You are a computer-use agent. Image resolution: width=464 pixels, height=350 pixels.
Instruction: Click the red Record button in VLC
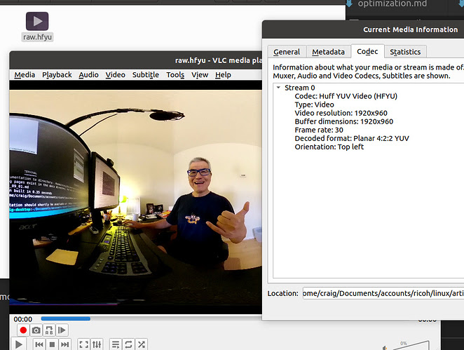pyautogui.click(x=23, y=330)
